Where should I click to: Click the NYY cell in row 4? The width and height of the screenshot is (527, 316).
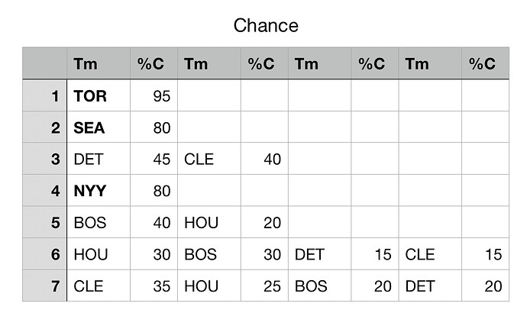(99, 190)
